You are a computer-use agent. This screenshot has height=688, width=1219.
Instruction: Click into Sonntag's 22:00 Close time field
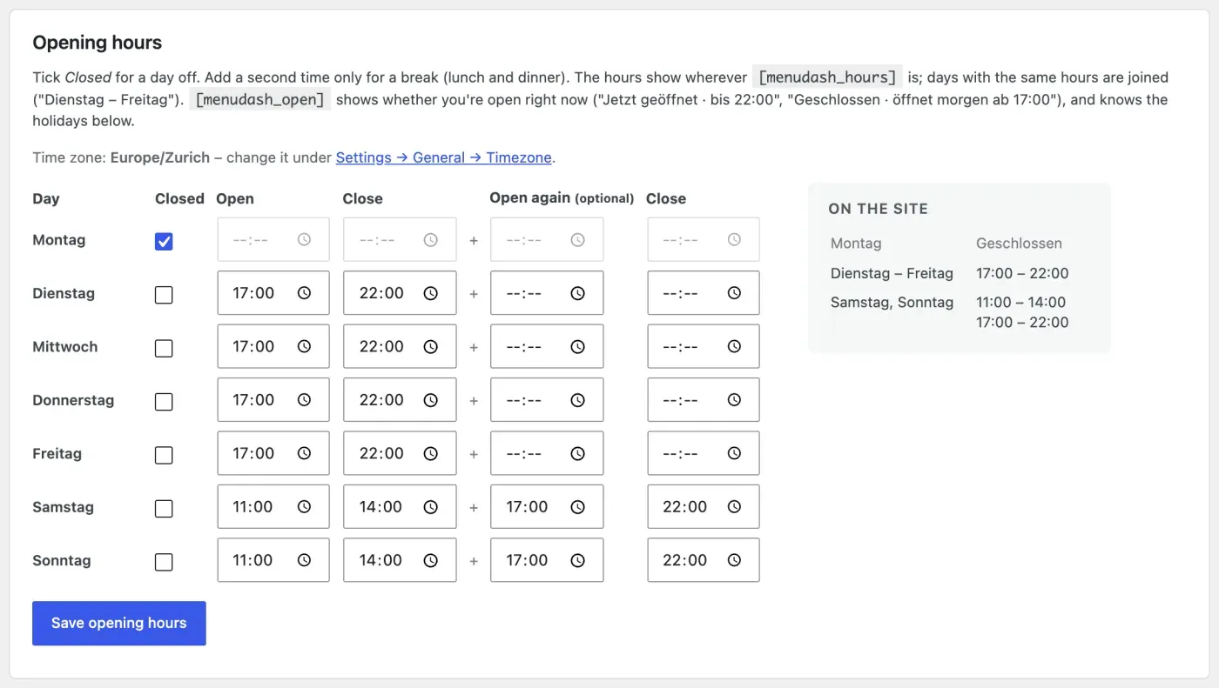click(704, 560)
